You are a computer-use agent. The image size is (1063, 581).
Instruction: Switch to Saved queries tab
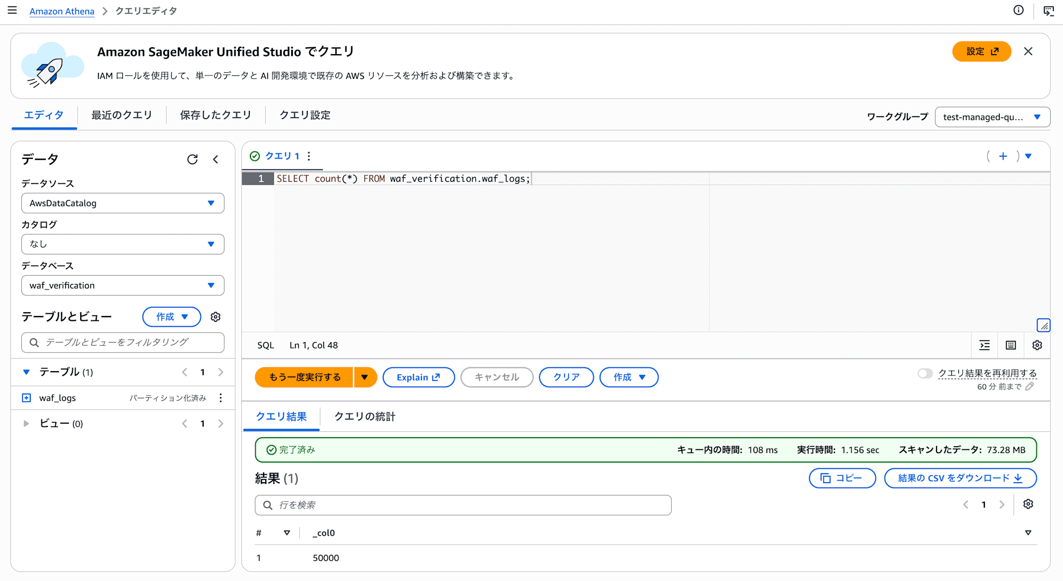click(x=215, y=115)
